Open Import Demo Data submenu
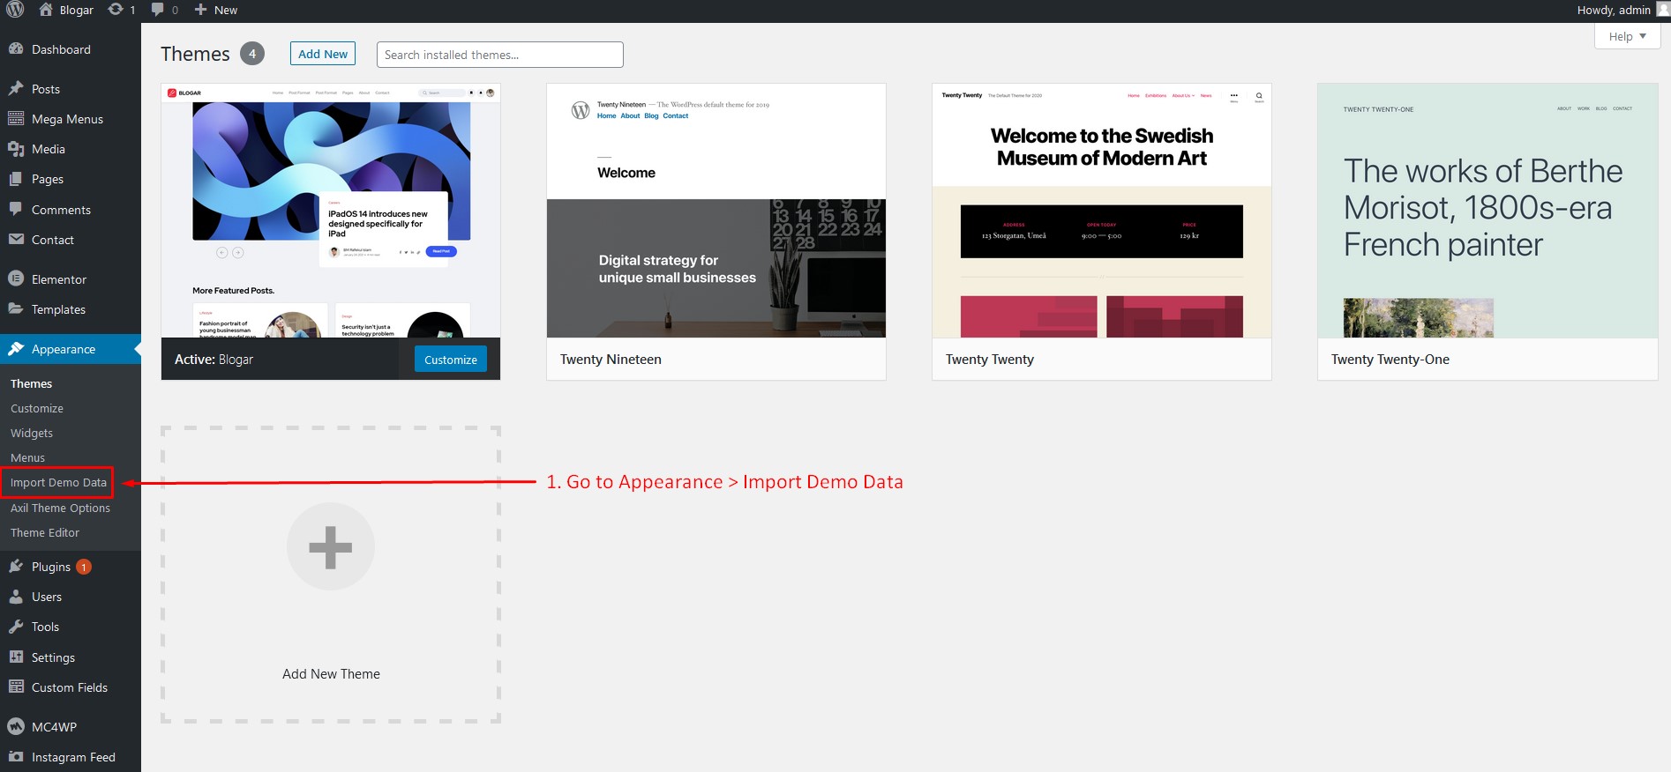The width and height of the screenshot is (1671, 772). click(x=58, y=482)
